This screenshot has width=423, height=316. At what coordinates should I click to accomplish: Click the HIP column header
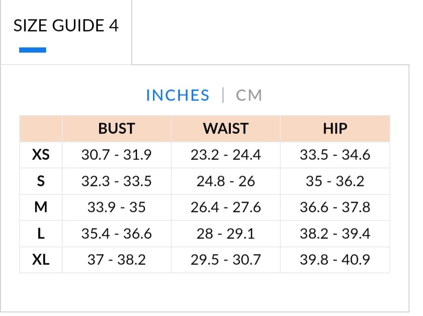[335, 129]
